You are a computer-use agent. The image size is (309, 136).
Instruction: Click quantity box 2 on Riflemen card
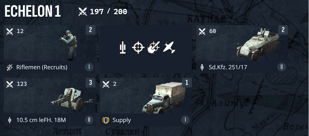click(90, 30)
